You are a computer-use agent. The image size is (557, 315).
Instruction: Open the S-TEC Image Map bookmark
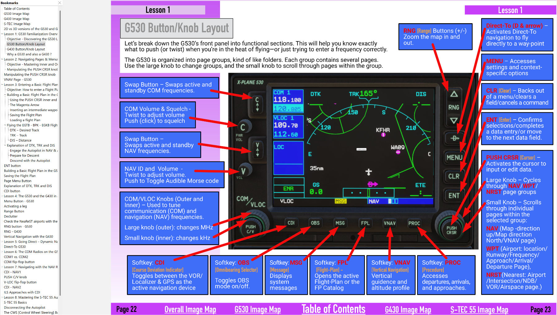tap(17, 24)
